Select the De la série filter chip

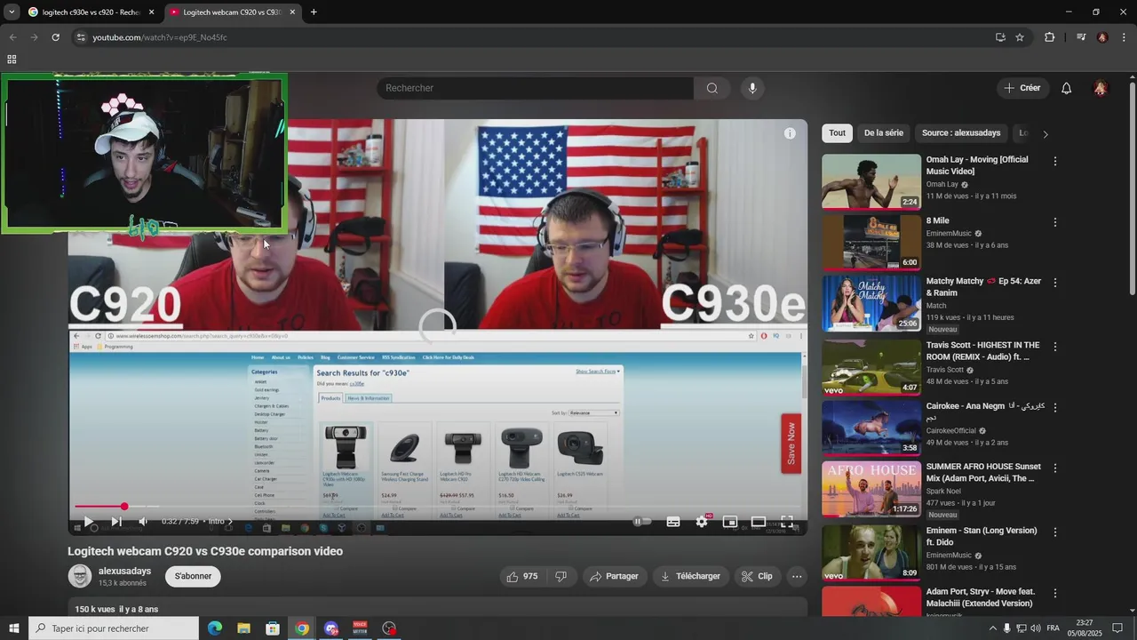click(x=884, y=133)
